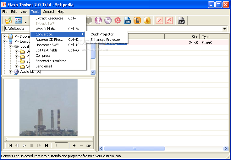This screenshot has height=160, width=231.
Task: Click the thumbnail view toolbar icon
Action: click(x=19, y=20)
